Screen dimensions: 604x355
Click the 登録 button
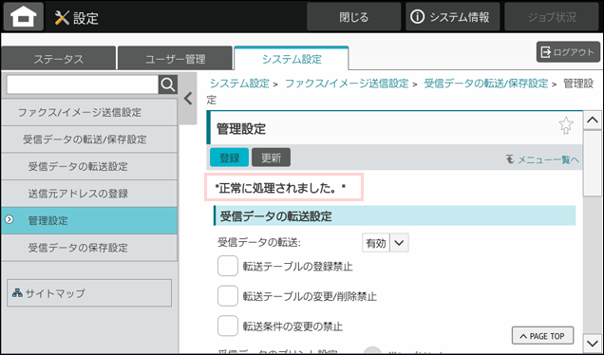(229, 158)
